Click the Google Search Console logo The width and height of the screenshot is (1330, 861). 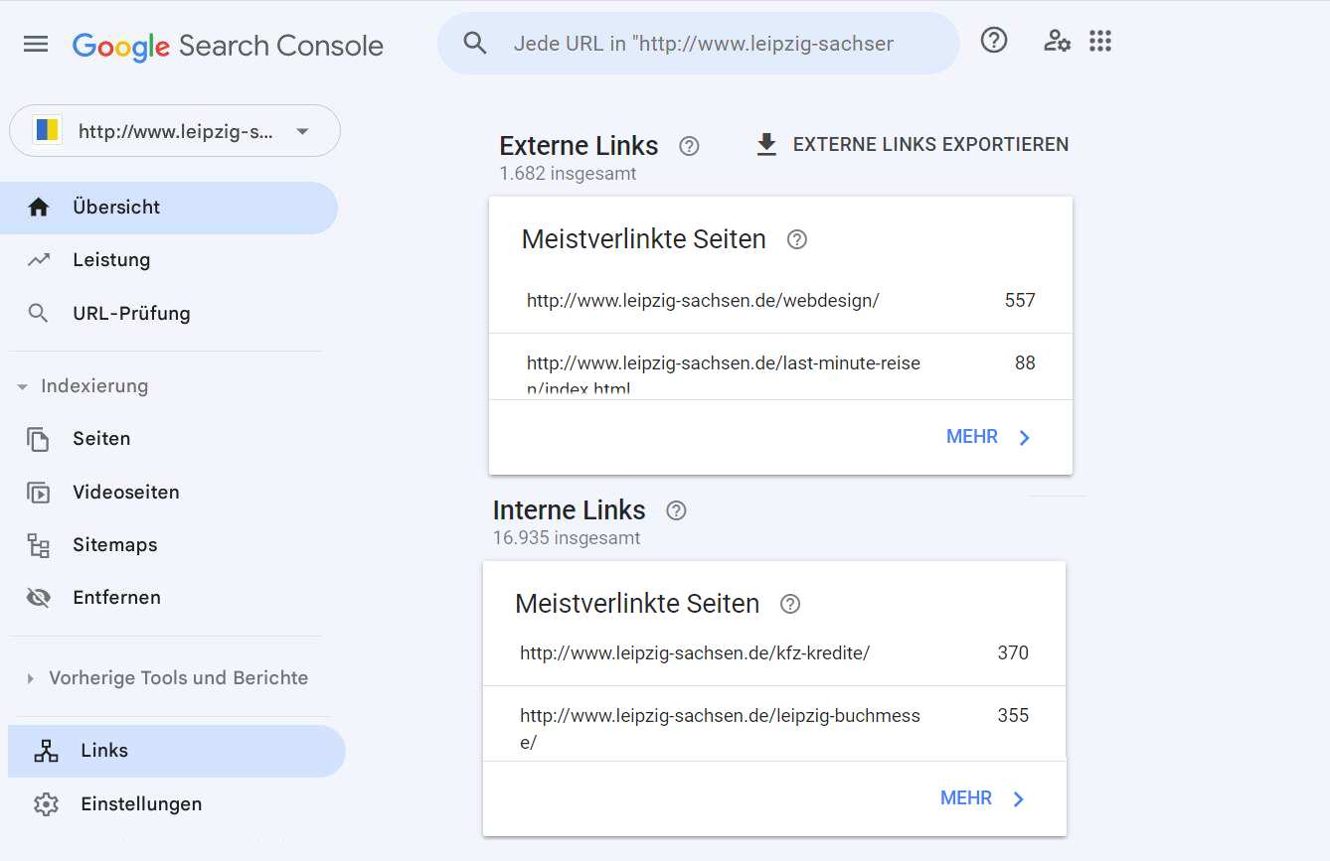[x=228, y=46]
